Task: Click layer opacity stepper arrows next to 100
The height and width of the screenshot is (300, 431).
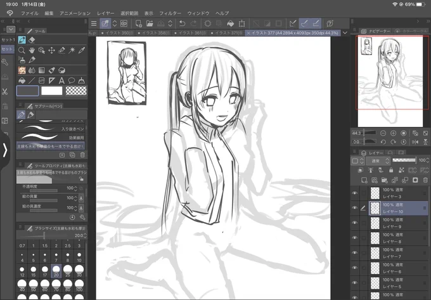Action: point(428,160)
